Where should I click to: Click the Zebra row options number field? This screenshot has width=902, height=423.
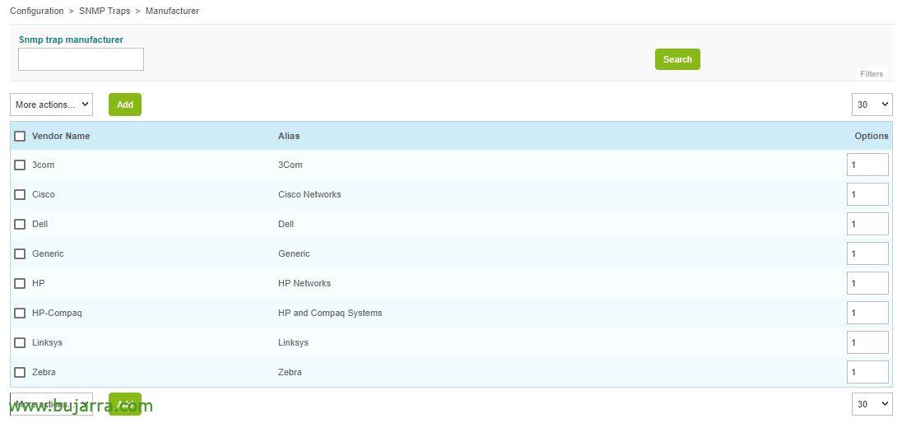tap(867, 372)
